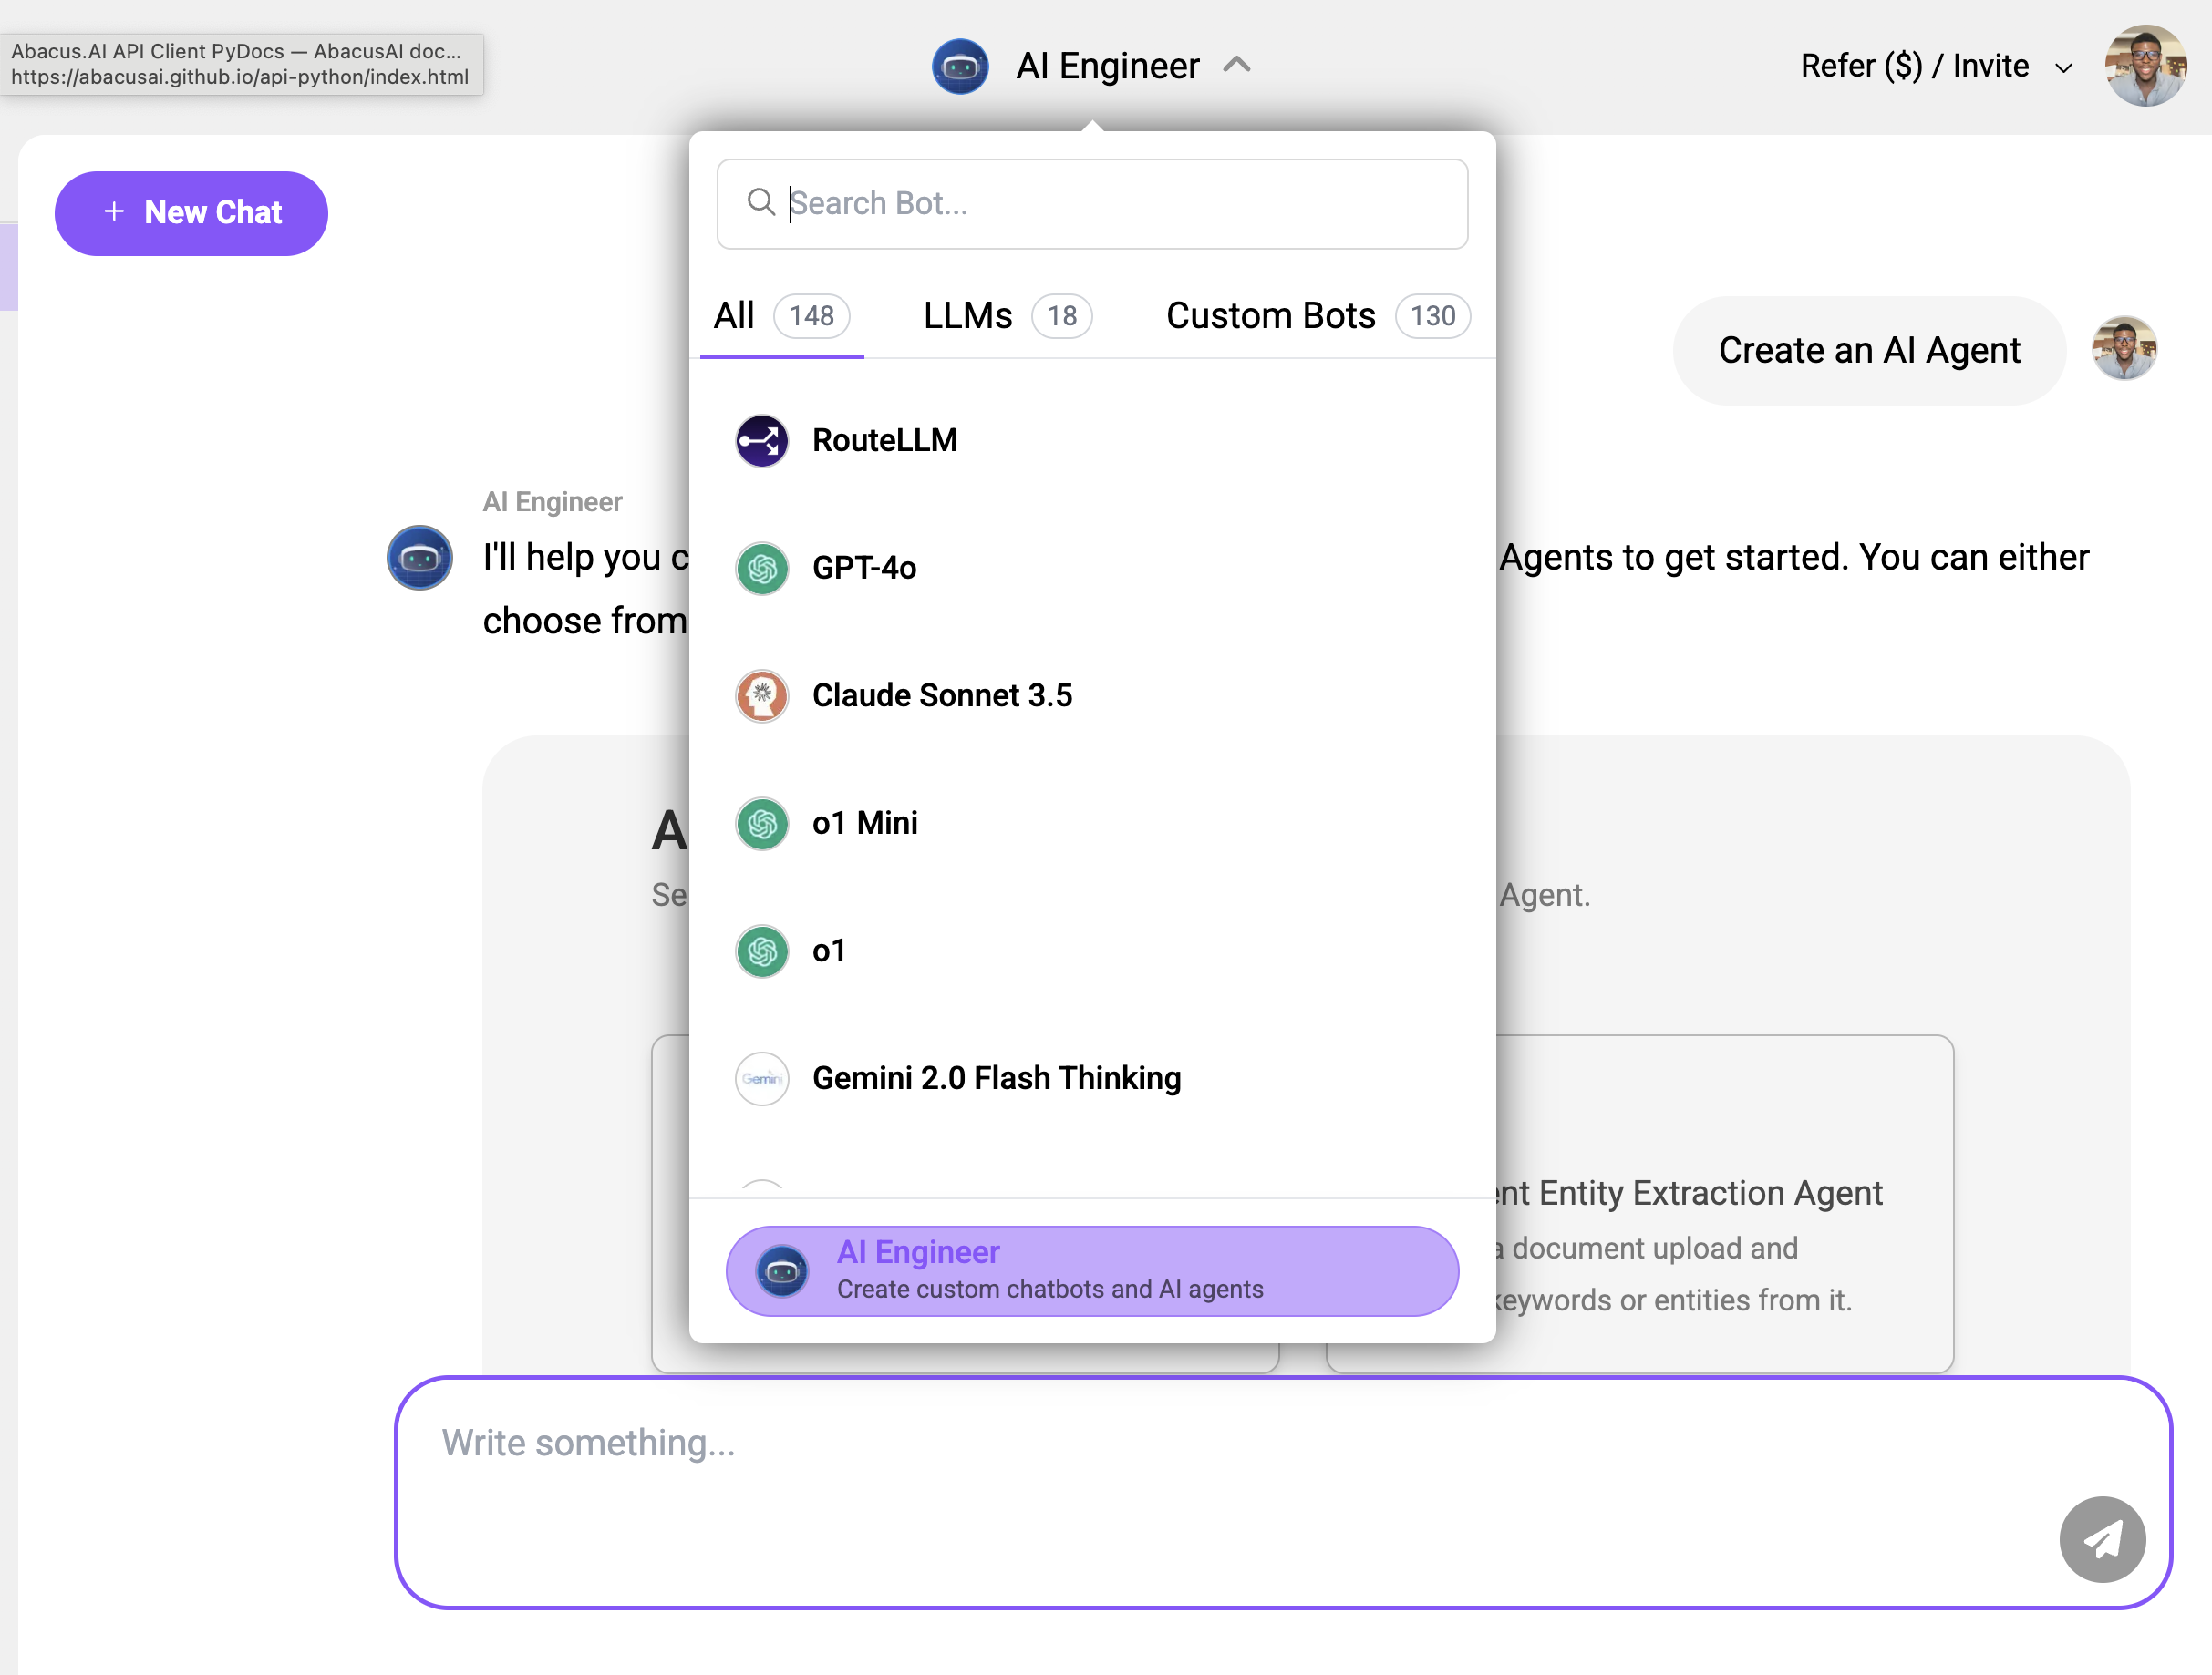The height and width of the screenshot is (1675, 2212).
Task: Collapse the AI Engineer bot selector chevron
Action: [1237, 65]
